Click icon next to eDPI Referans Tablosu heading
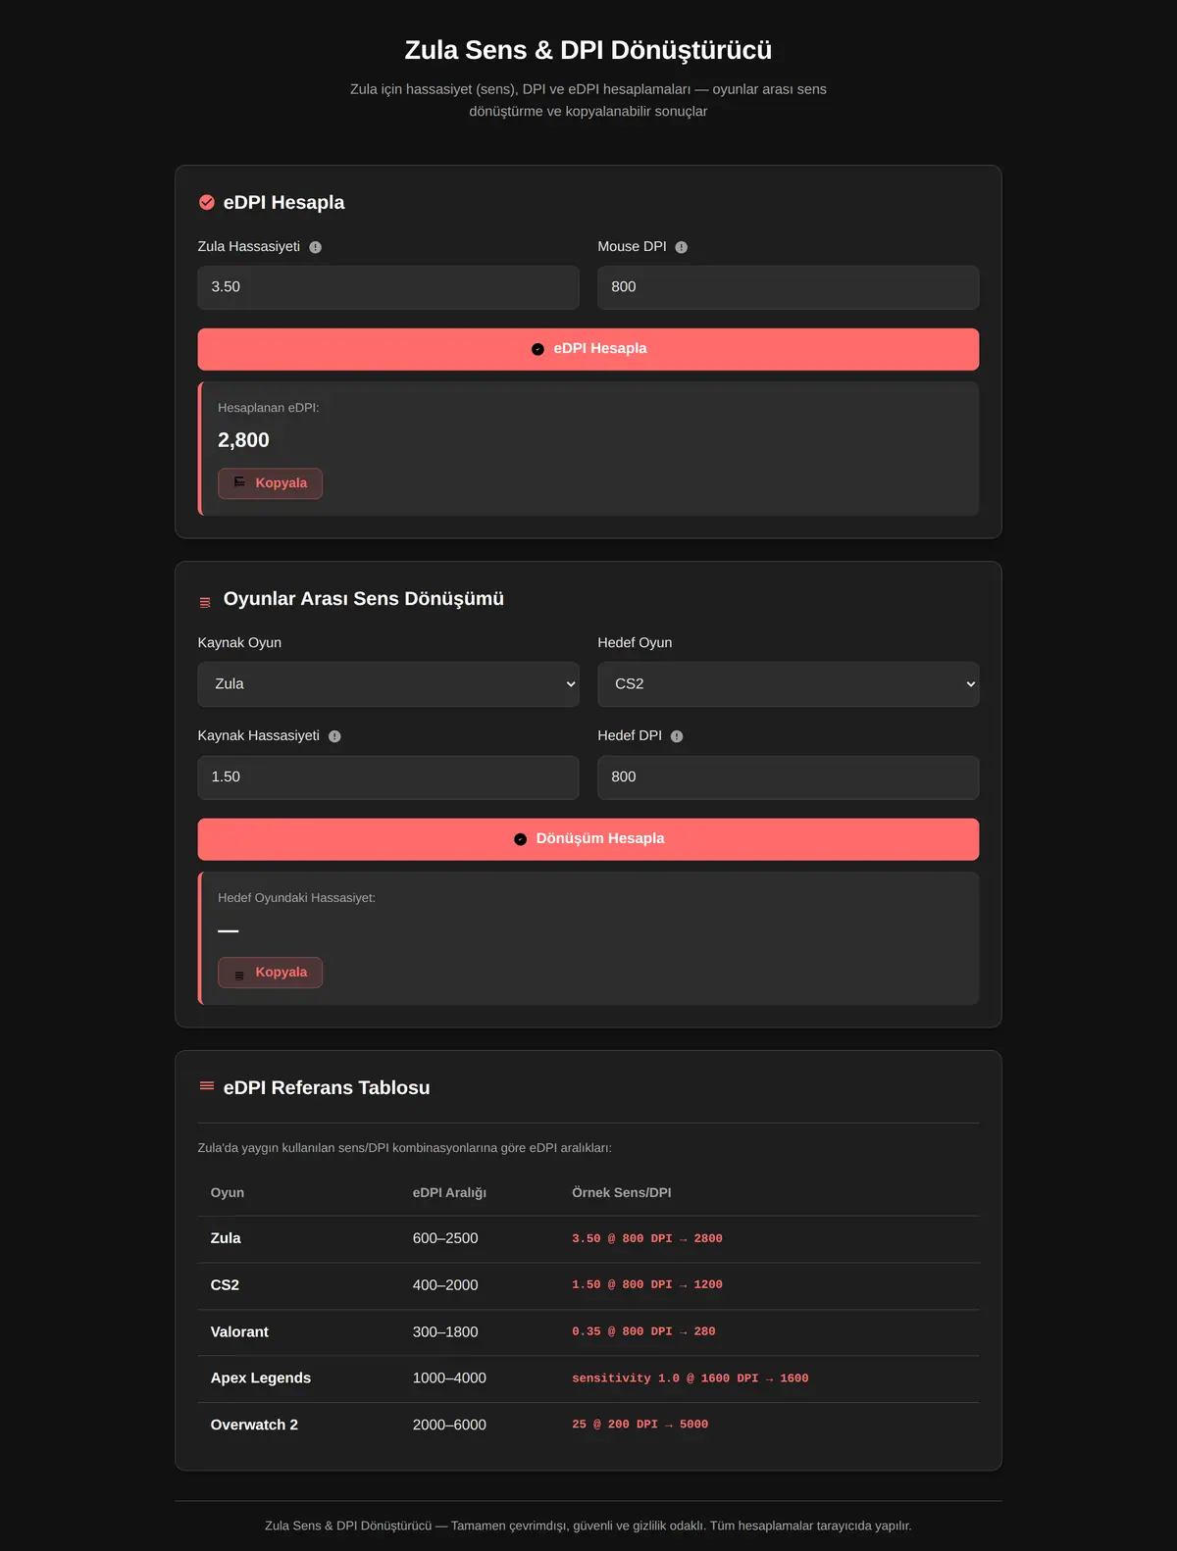The height and width of the screenshot is (1551, 1177). click(207, 1085)
